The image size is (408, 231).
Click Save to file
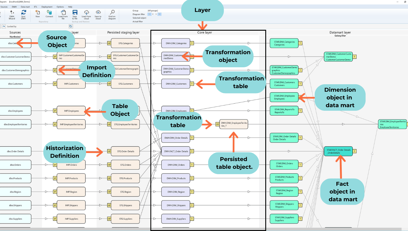click(x=75, y=15)
